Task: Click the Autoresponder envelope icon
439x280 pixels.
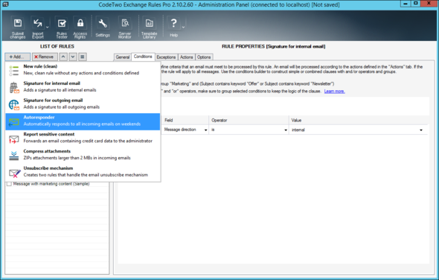Action: pos(13,122)
